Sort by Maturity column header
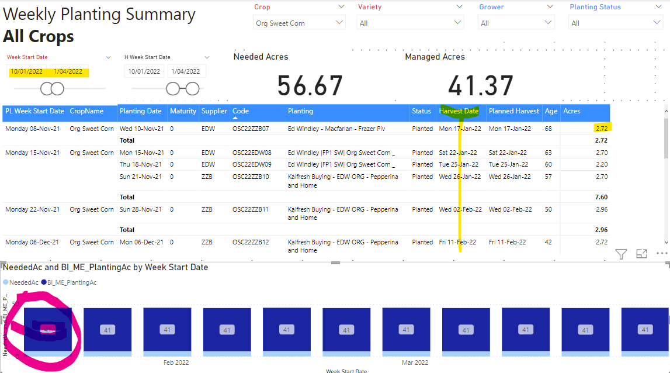 [x=183, y=111]
